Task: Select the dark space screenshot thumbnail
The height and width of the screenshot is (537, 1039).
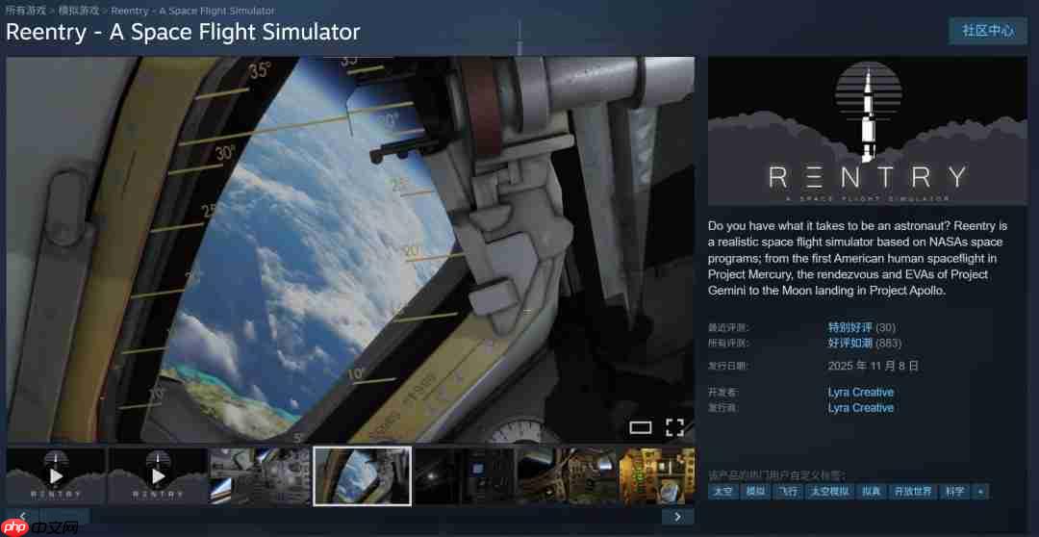Action: click(465, 476)
